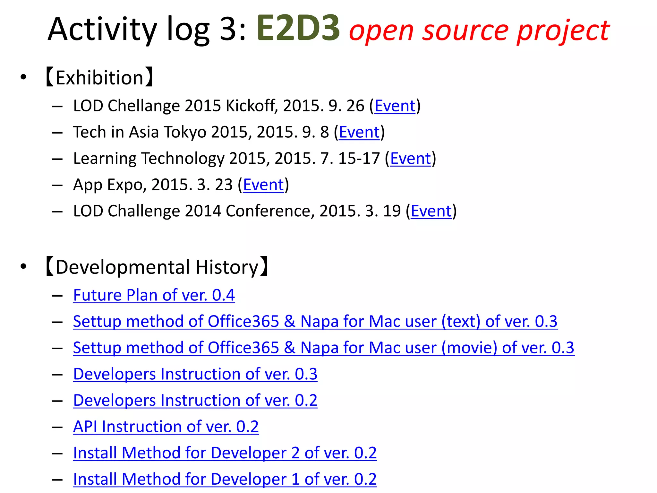Open API Instruction of ver. 0.2

166,427
